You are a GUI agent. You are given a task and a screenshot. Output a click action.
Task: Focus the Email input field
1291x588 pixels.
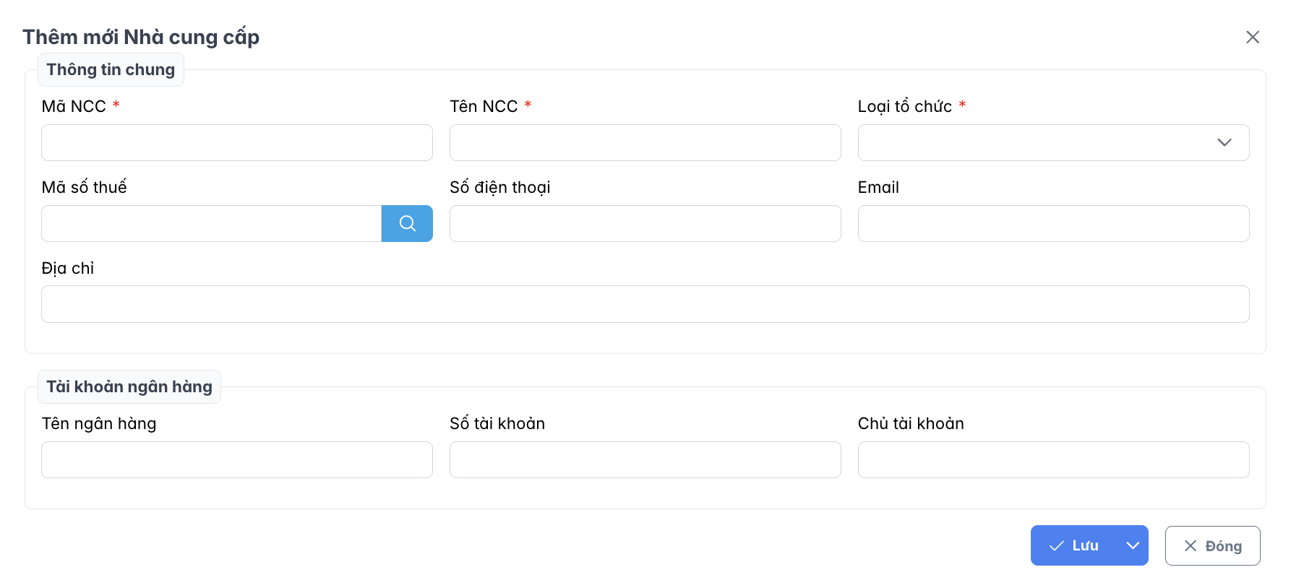tap(1053, 223)
